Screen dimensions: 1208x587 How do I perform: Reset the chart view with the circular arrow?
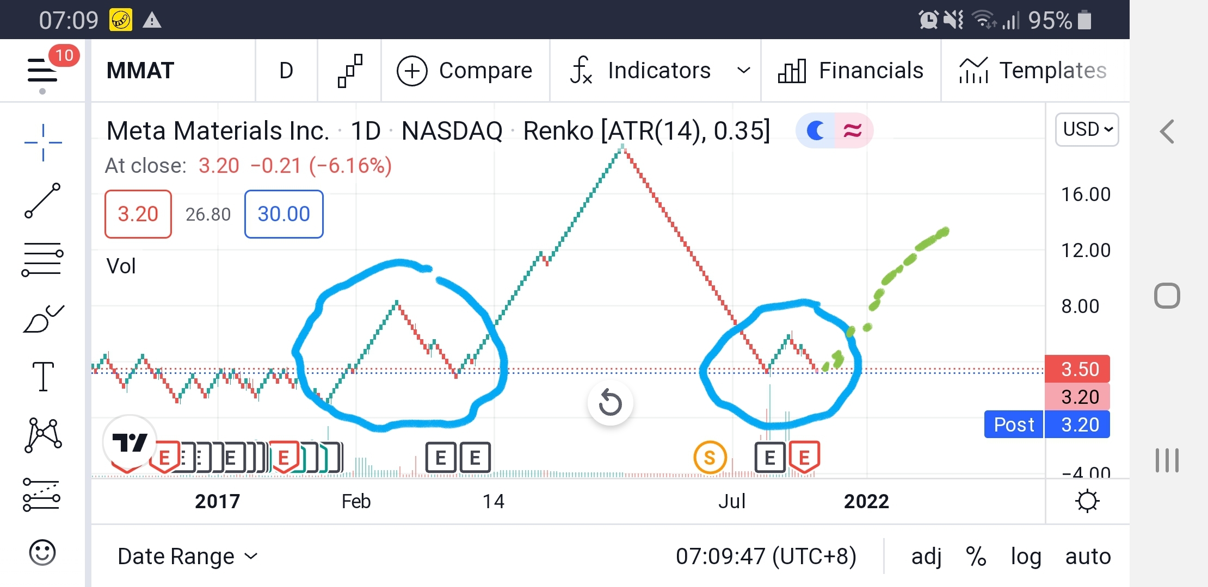click(x=610, y=403)
